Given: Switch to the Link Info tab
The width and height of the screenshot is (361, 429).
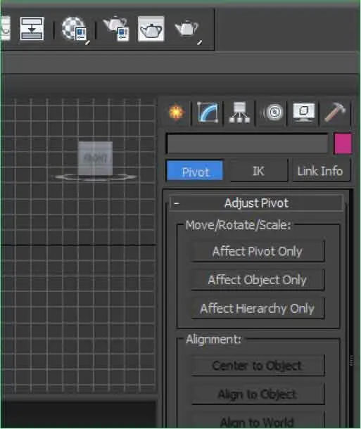Looking at the screenshot, I should pos(320,172).
